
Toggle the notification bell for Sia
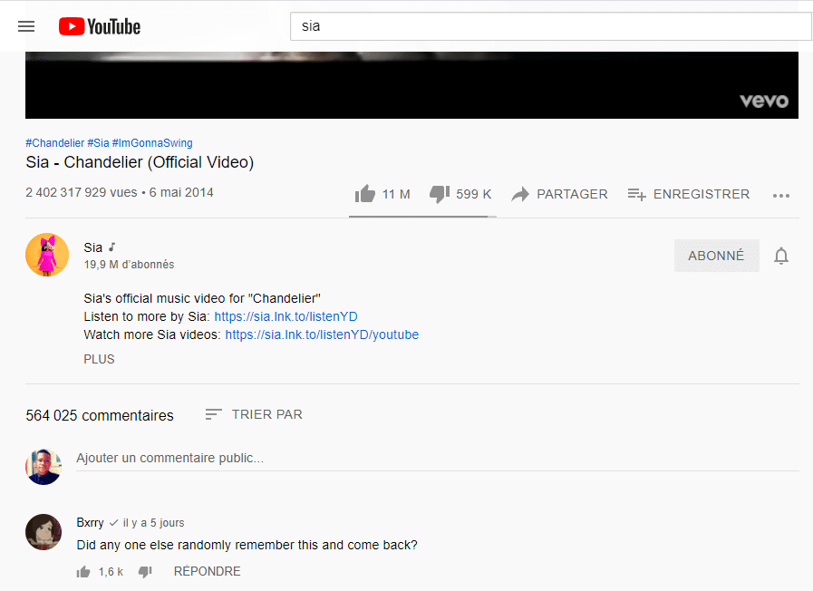point(781,256)
